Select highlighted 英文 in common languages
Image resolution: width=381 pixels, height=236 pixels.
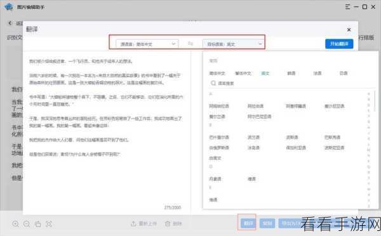[265, 74]
